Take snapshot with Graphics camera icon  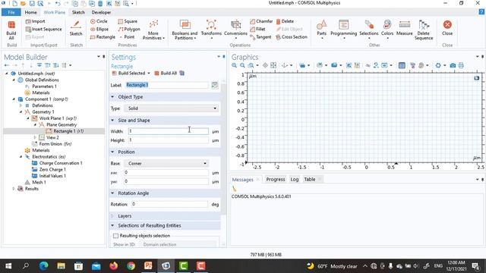click(453, 65)
